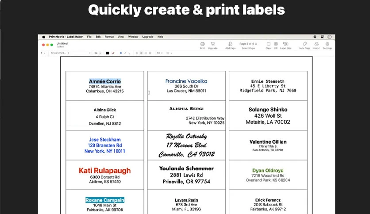
Task: Click the Kati Rulapaugh label name
Action: 105,170
